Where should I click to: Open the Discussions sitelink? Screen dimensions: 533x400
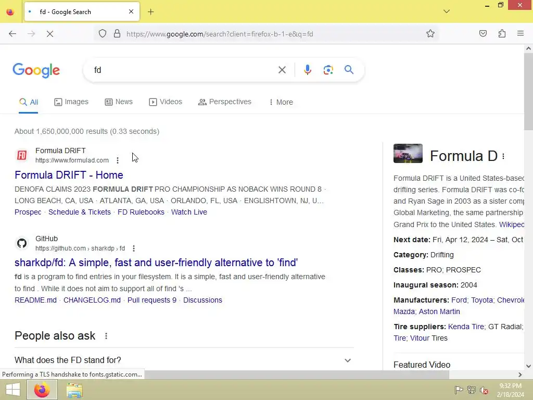202,300
